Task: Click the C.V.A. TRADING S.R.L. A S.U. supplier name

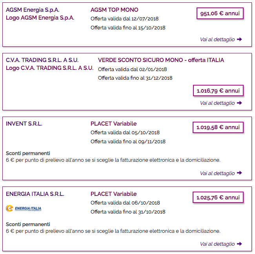Action: pos(42,60)
